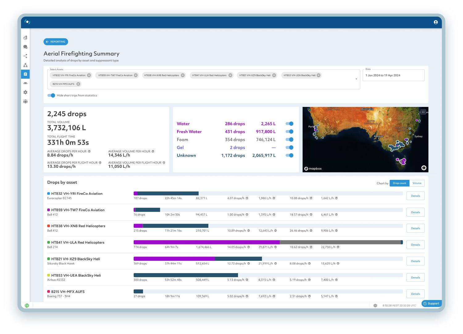Open the globe tracking view in the sidebar
Image resolution: width=463 pixels, height=334 pixels.
coord(25,38)
